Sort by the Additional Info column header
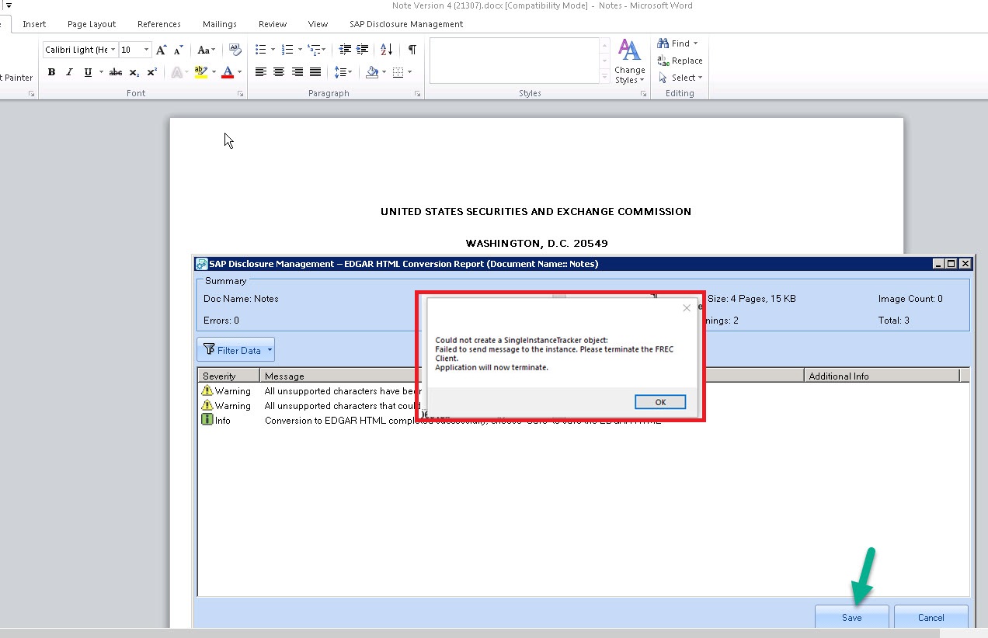The width and height of the screenshot is (988, 638). point(882,376)
